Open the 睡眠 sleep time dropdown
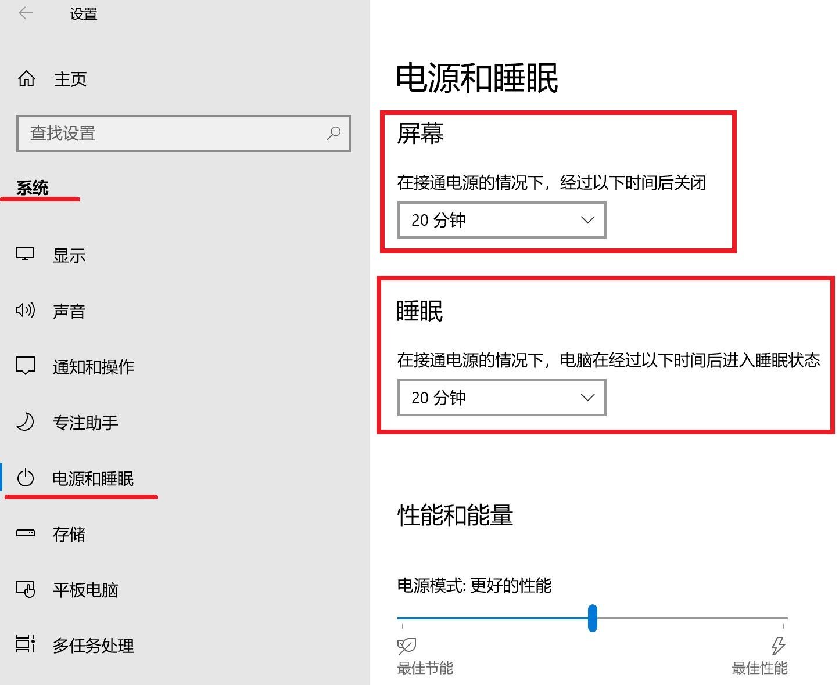This screenshot has width=839, height=685. click(x=501, y=398)
